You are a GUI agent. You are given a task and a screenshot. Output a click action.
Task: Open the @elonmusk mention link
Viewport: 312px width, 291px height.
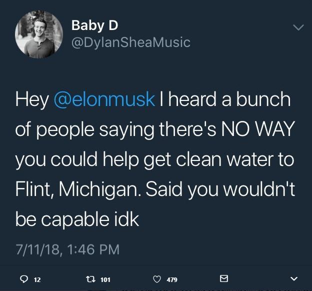(x=104, y=99)
